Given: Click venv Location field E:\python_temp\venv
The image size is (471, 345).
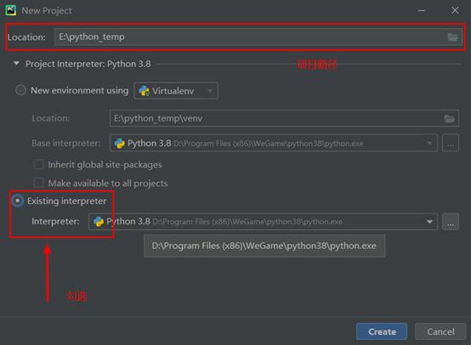Looking at the screenshot, I should pyautogui.click(x=284, y=118).
